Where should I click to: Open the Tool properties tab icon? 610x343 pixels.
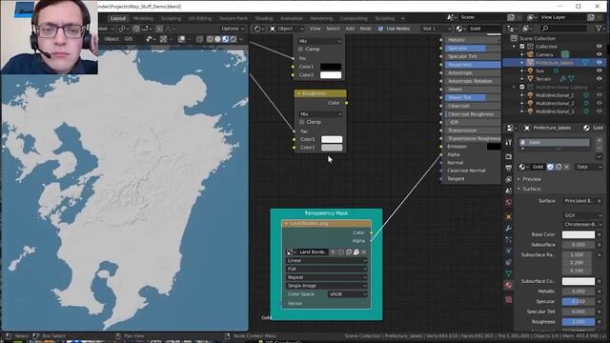[x=508, y=142]
